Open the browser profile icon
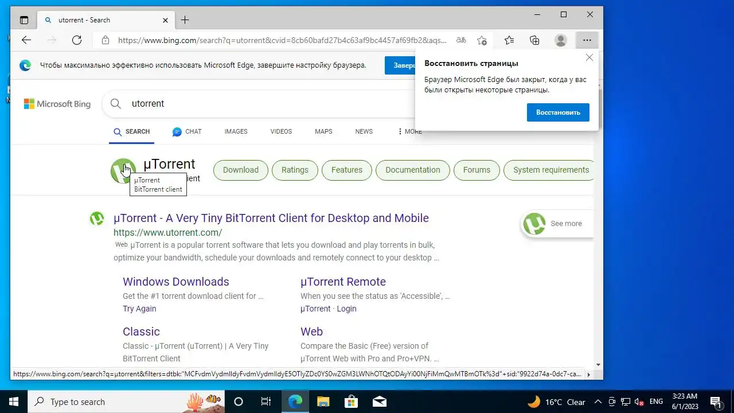734x413 pixels. pos(561,40)
